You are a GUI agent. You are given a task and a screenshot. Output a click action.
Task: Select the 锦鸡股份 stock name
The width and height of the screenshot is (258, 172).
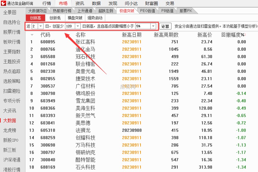pos(85,93)
